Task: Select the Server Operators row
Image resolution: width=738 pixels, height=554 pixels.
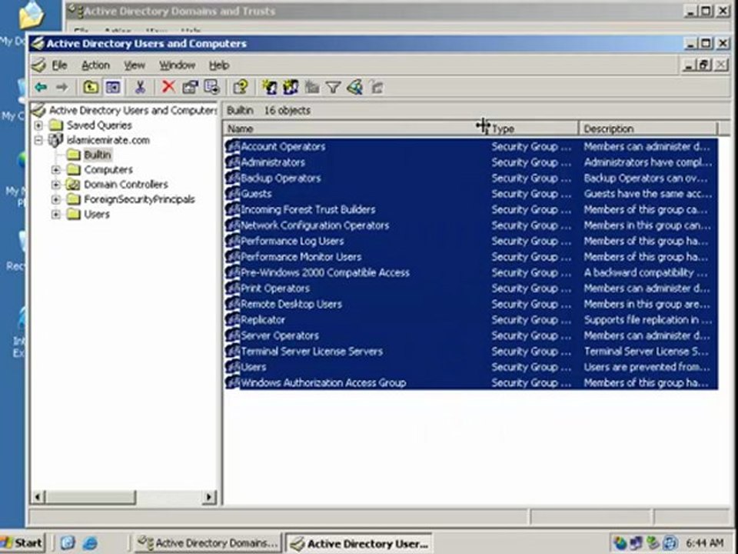Action: click(x=471, y=336)
